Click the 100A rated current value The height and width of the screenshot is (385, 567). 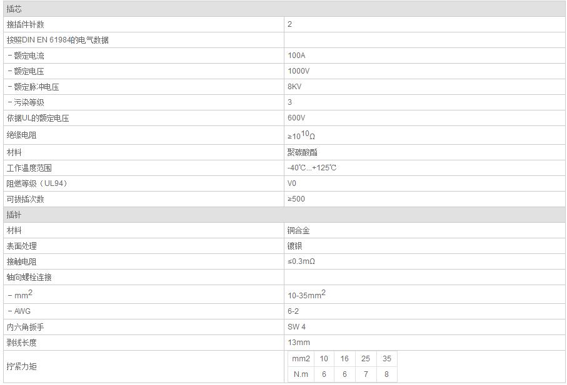point(296,56)
